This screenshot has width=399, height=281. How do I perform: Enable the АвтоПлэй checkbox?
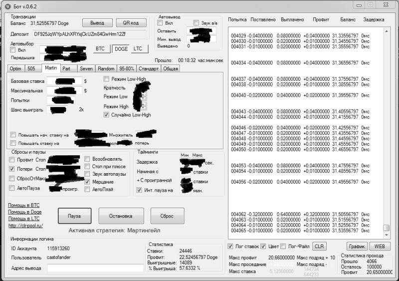(x=87, y=190)
